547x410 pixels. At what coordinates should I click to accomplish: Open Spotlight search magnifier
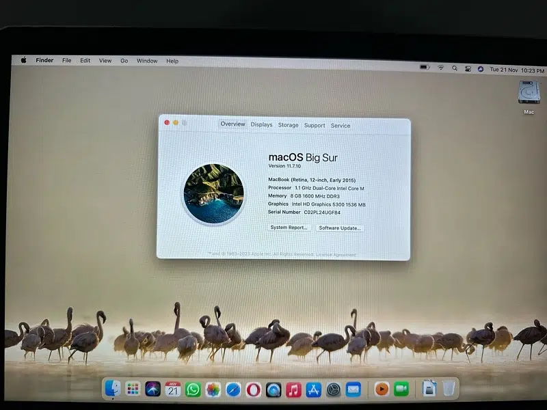point(454,68)
